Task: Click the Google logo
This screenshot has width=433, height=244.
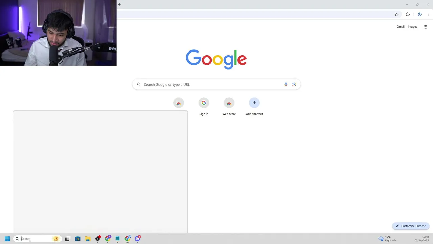Action: point(216,59)
